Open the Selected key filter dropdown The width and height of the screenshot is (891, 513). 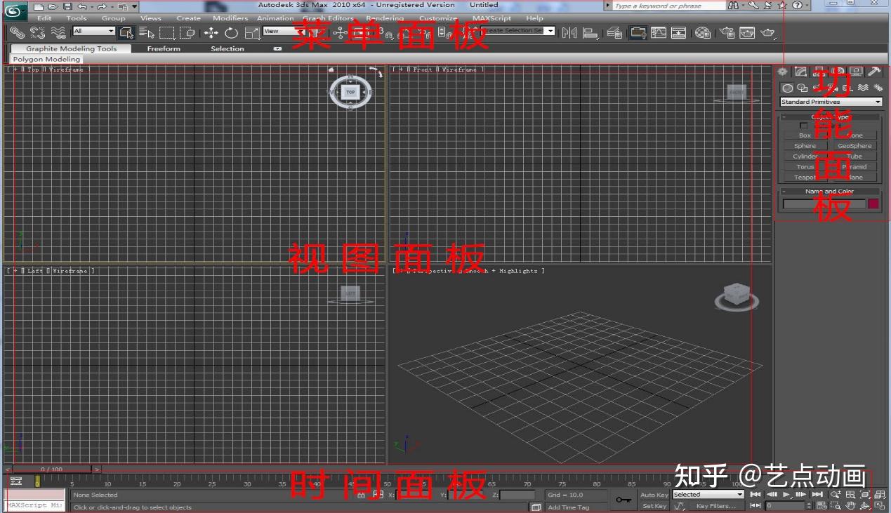[x=708, y=495]
